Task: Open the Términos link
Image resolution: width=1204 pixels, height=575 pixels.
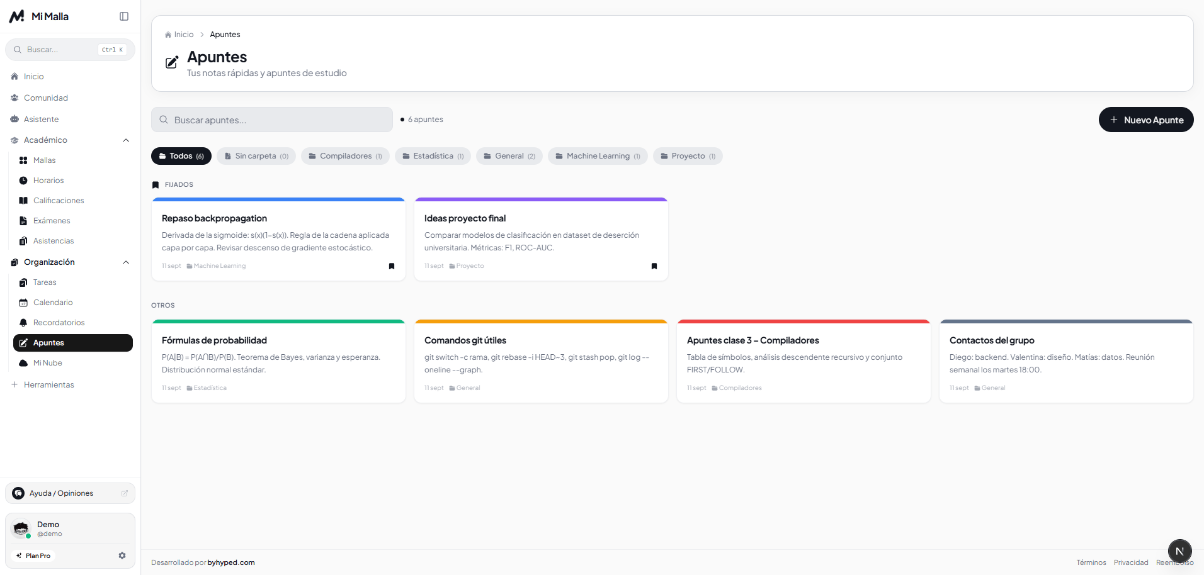Action: coord(1091,562)
